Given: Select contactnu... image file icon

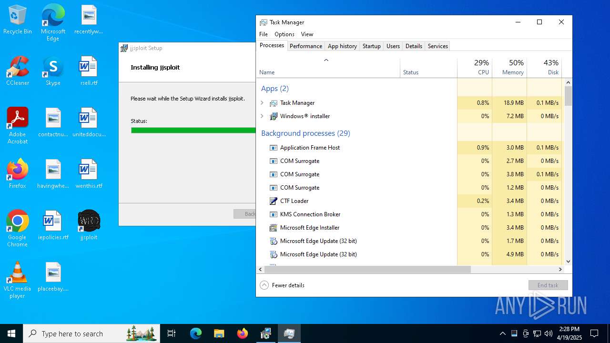Looking at the screenshot, I should [53, 122].
